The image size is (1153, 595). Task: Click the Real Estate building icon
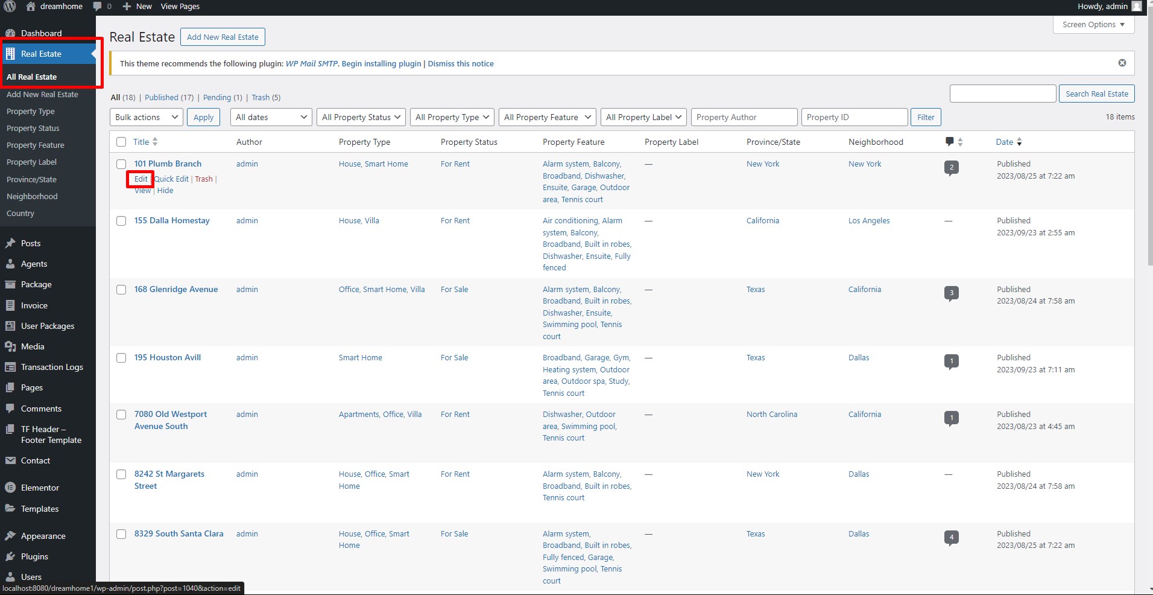10,54
